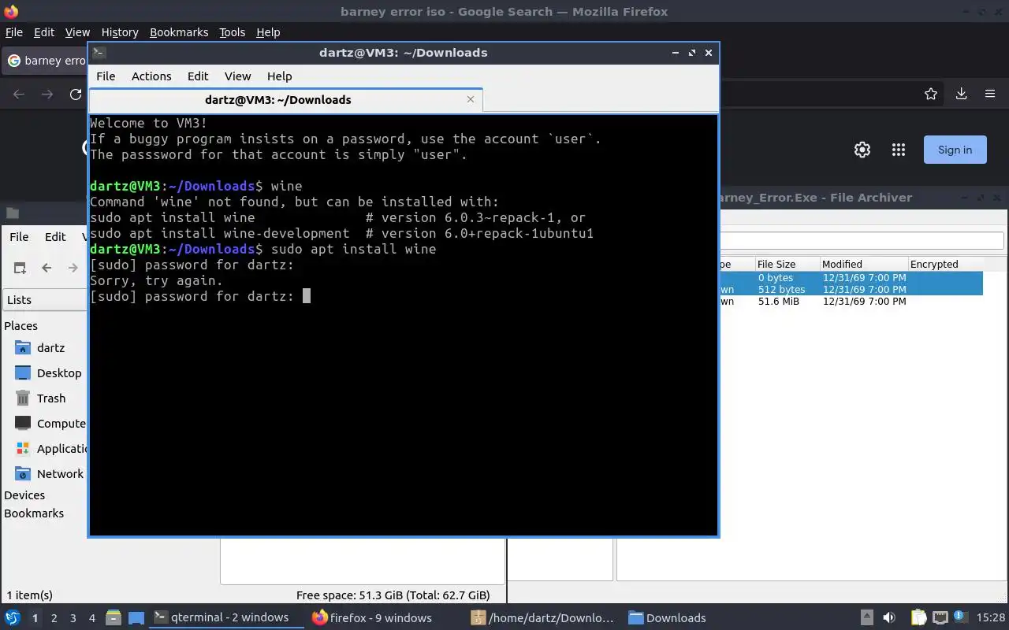Open the terminal's Help menu
Image resolution: width=1009 pixels, height=630 pixels.
click(x=279, y=76)
